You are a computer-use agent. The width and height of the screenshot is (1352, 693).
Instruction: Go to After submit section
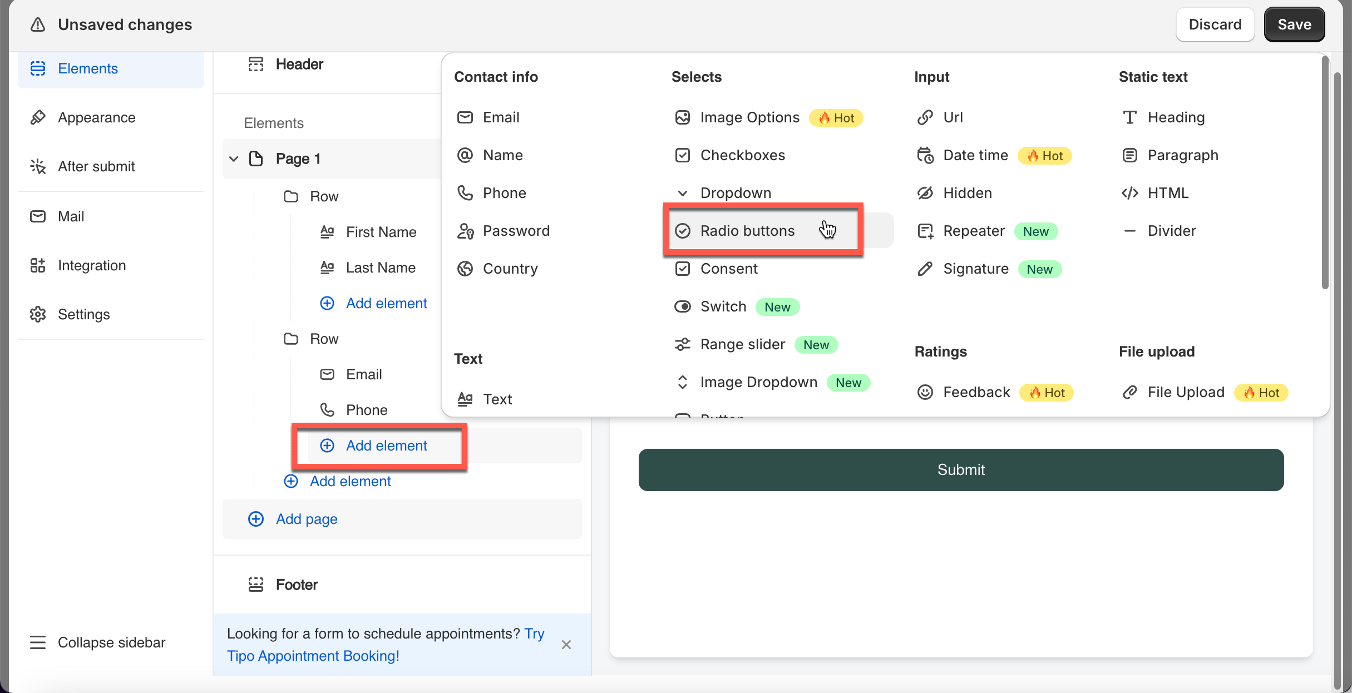point(96,166)
